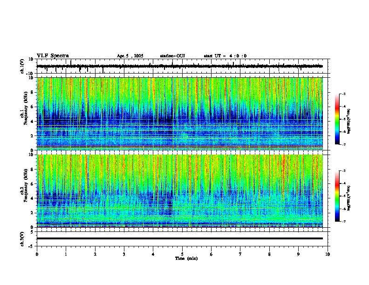The width and height of the screenshot is (369, 285).
Task: Click the "-4" tick on ch.2 colorbar
Action: click(x=344, y=183)
